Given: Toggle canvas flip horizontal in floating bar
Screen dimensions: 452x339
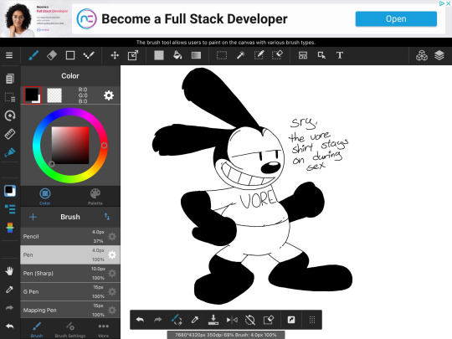Looking at the screenshot, I should coord(232,320).
